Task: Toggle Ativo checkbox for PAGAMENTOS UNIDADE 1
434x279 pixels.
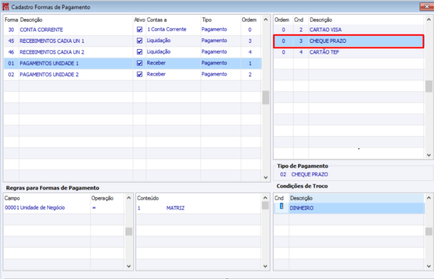Action: click(x=139, y=63)
